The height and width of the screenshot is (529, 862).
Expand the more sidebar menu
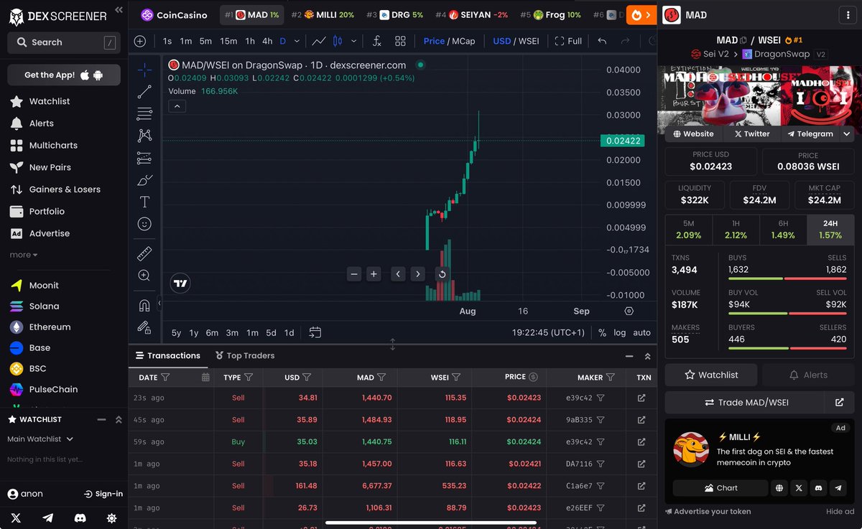[x=24, y=255]
